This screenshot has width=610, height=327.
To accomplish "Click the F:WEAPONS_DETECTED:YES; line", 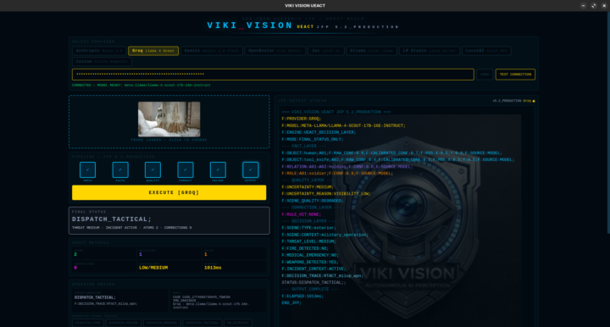I will tap(310, 262).
